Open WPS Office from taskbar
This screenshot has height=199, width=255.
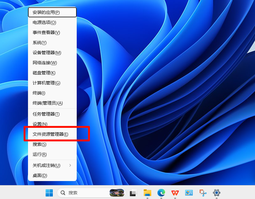175,193
